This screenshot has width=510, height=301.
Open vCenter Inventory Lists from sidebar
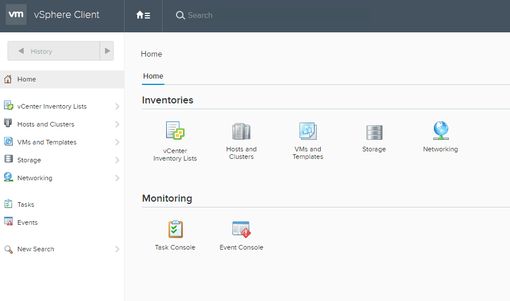[52, 106]
